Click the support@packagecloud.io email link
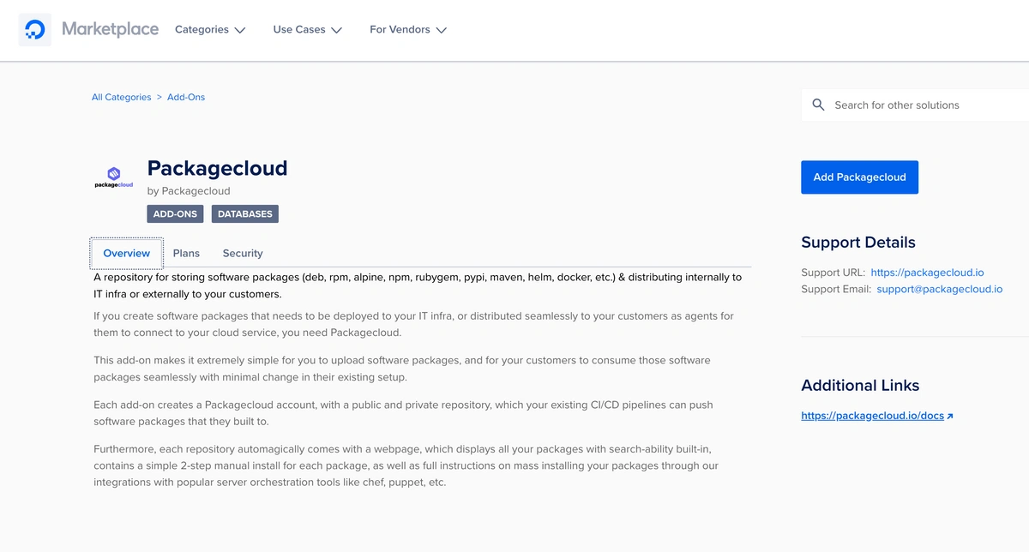 [x=939, y=289]
